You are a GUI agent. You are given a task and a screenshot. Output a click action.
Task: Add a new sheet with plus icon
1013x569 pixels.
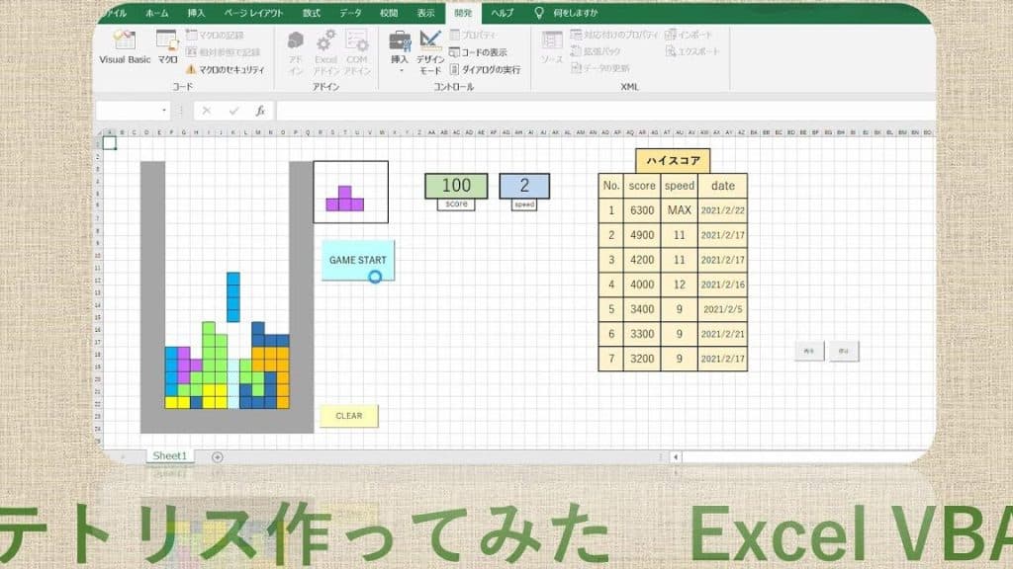click(217, 456)
